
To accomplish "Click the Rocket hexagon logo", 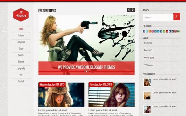I will pyautogui.click(x=21, y=15).
